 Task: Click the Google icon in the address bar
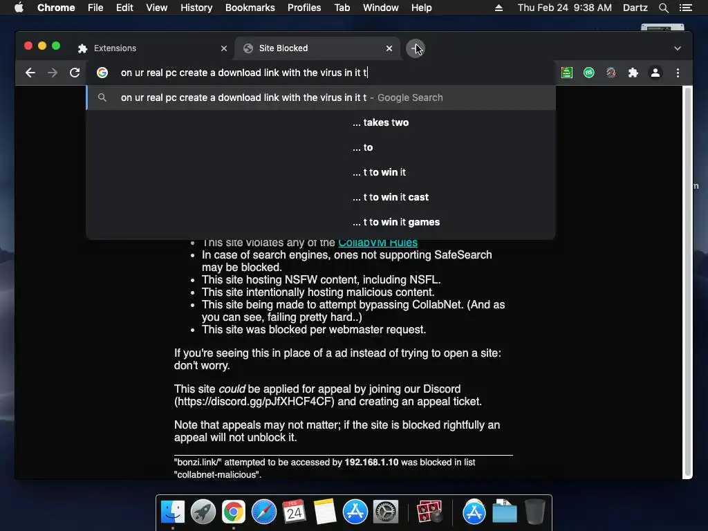click(x=102, y=73)
